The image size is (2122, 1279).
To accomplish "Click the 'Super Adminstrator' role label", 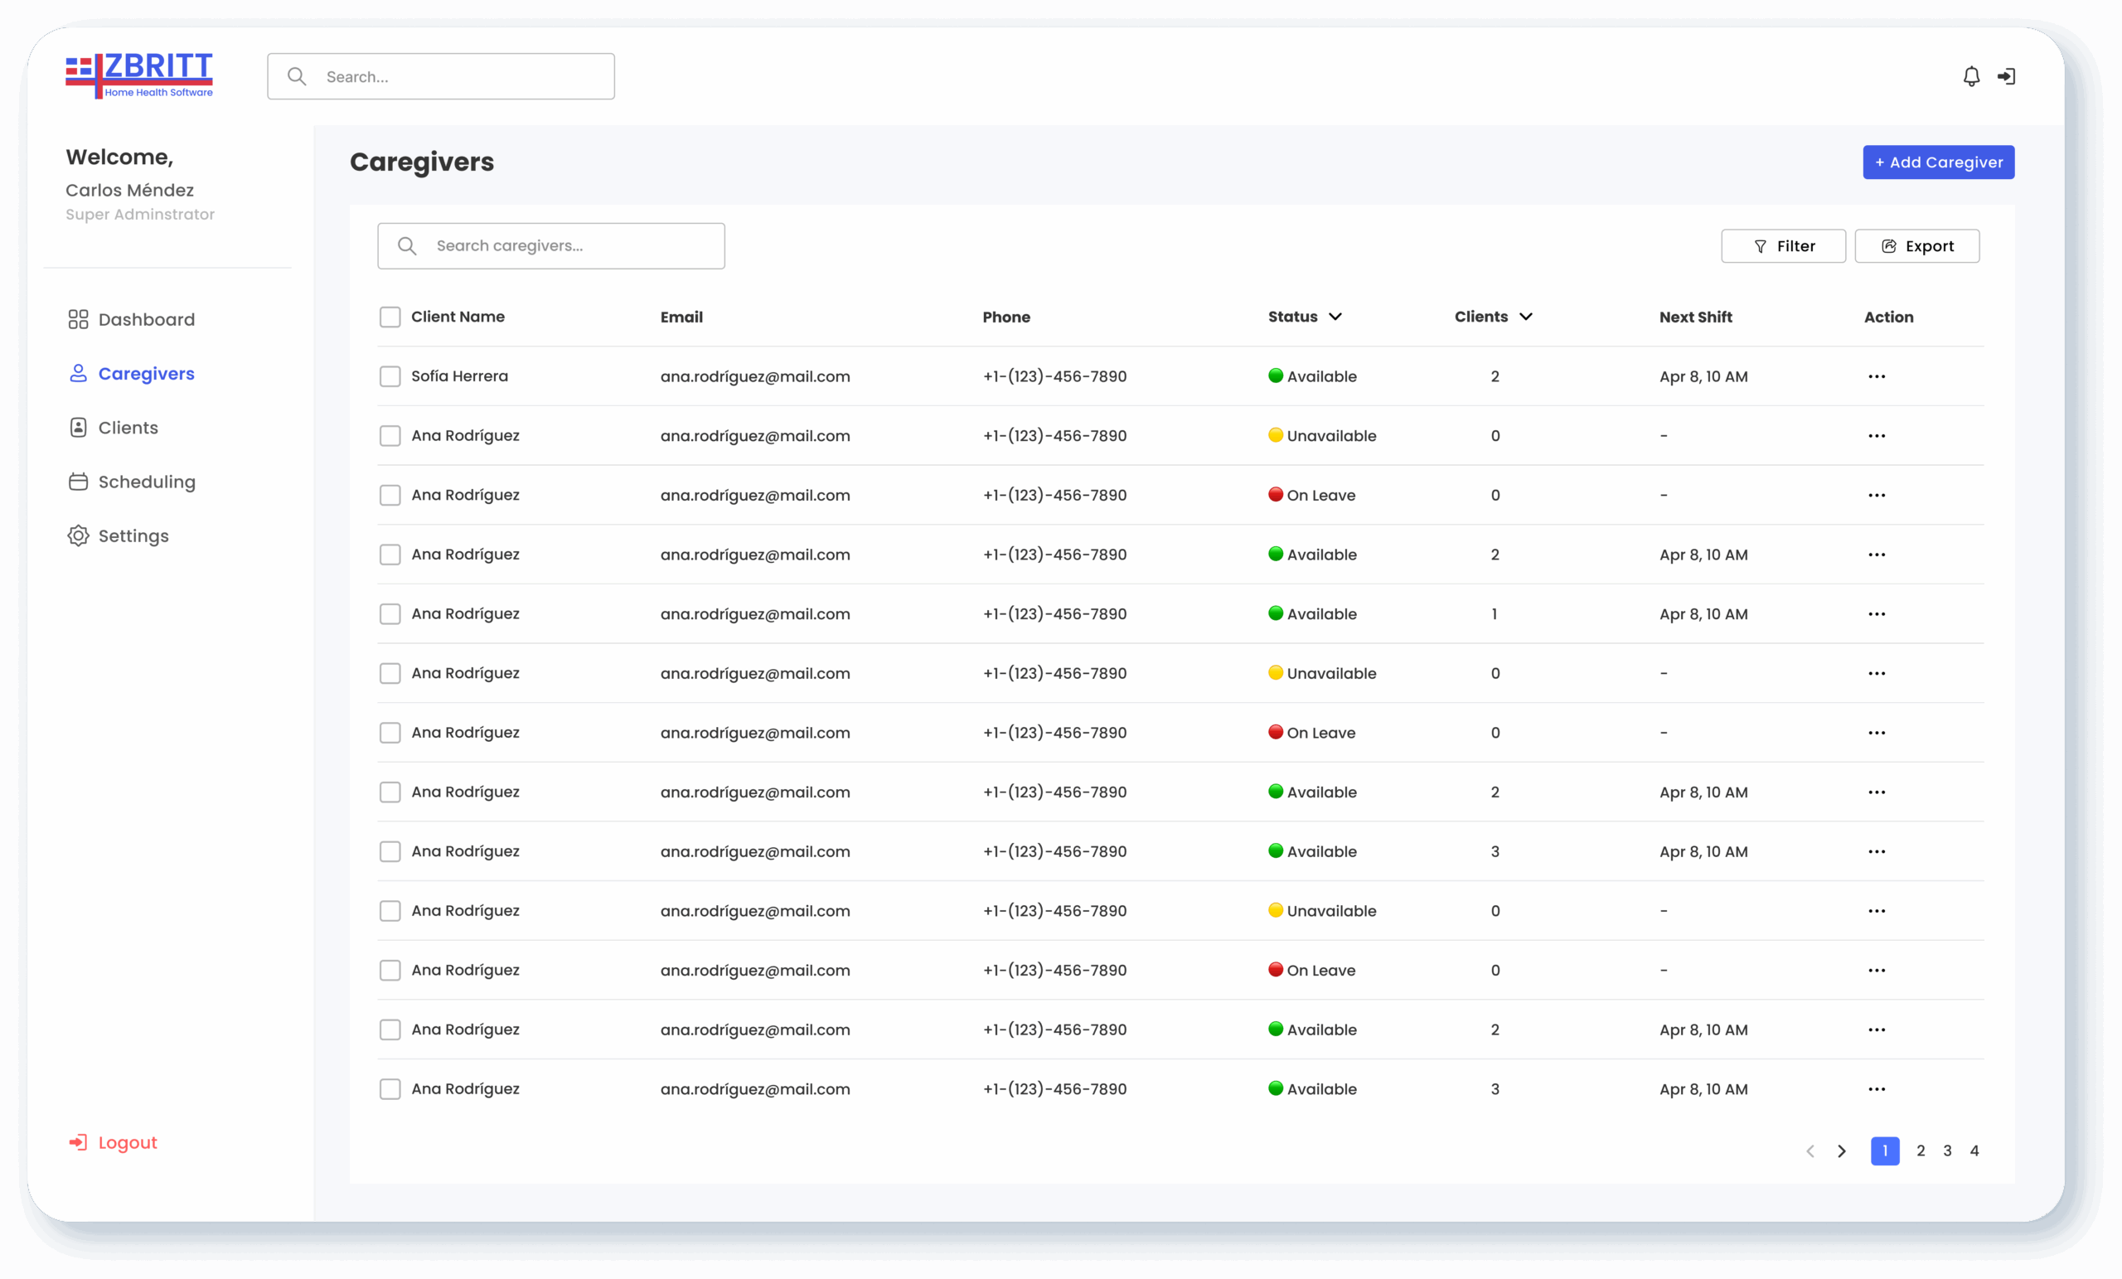I will (140, 215).
